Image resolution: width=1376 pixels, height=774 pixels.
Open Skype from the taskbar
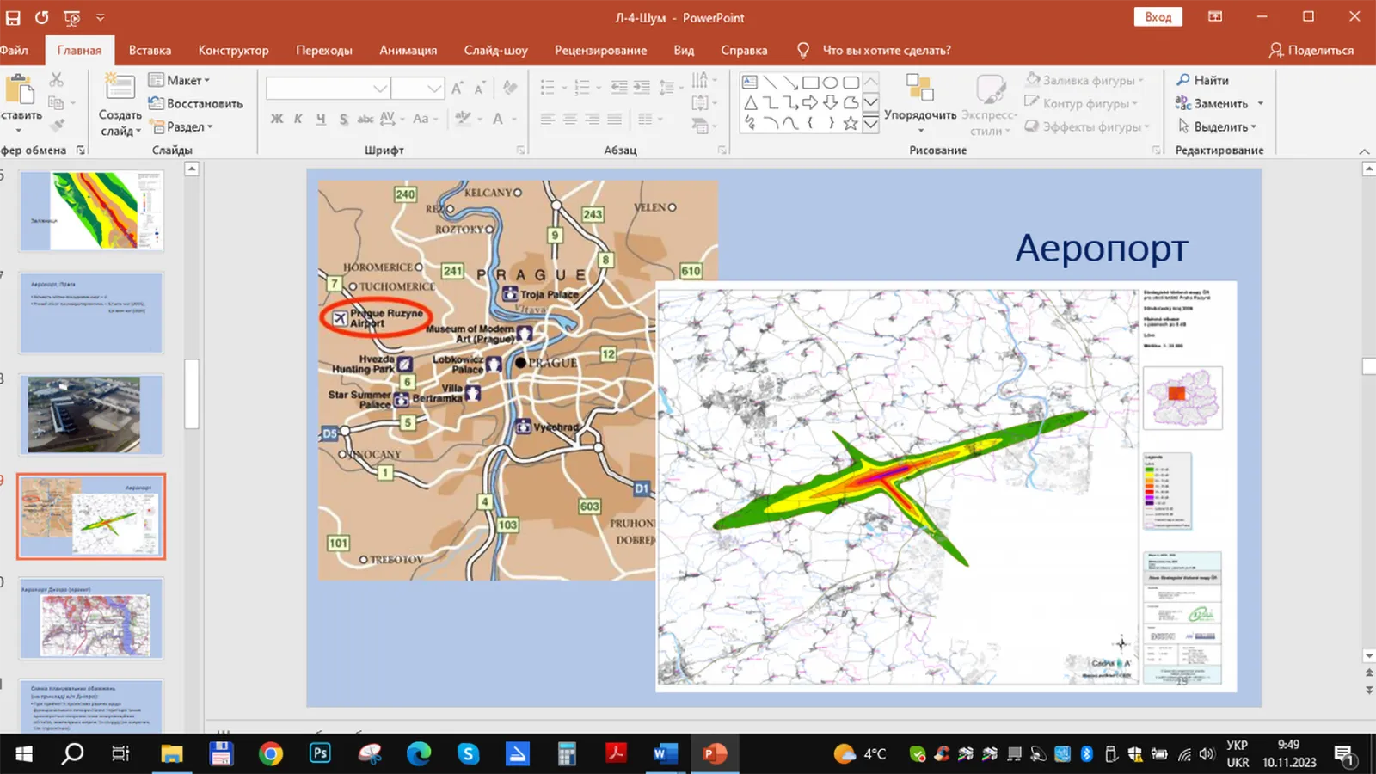(x=468, y=754)
